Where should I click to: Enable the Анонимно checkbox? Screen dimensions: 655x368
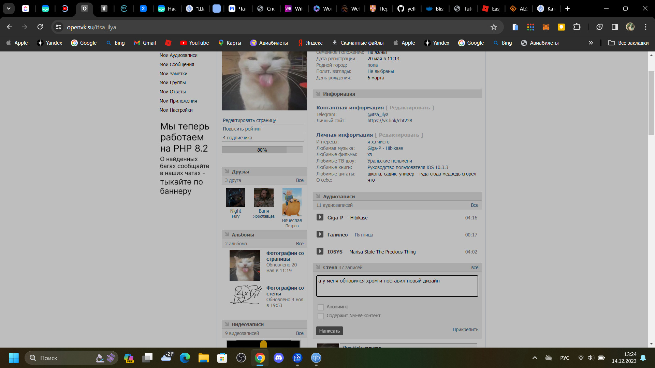pyautogui.click(x=320, y=307)
